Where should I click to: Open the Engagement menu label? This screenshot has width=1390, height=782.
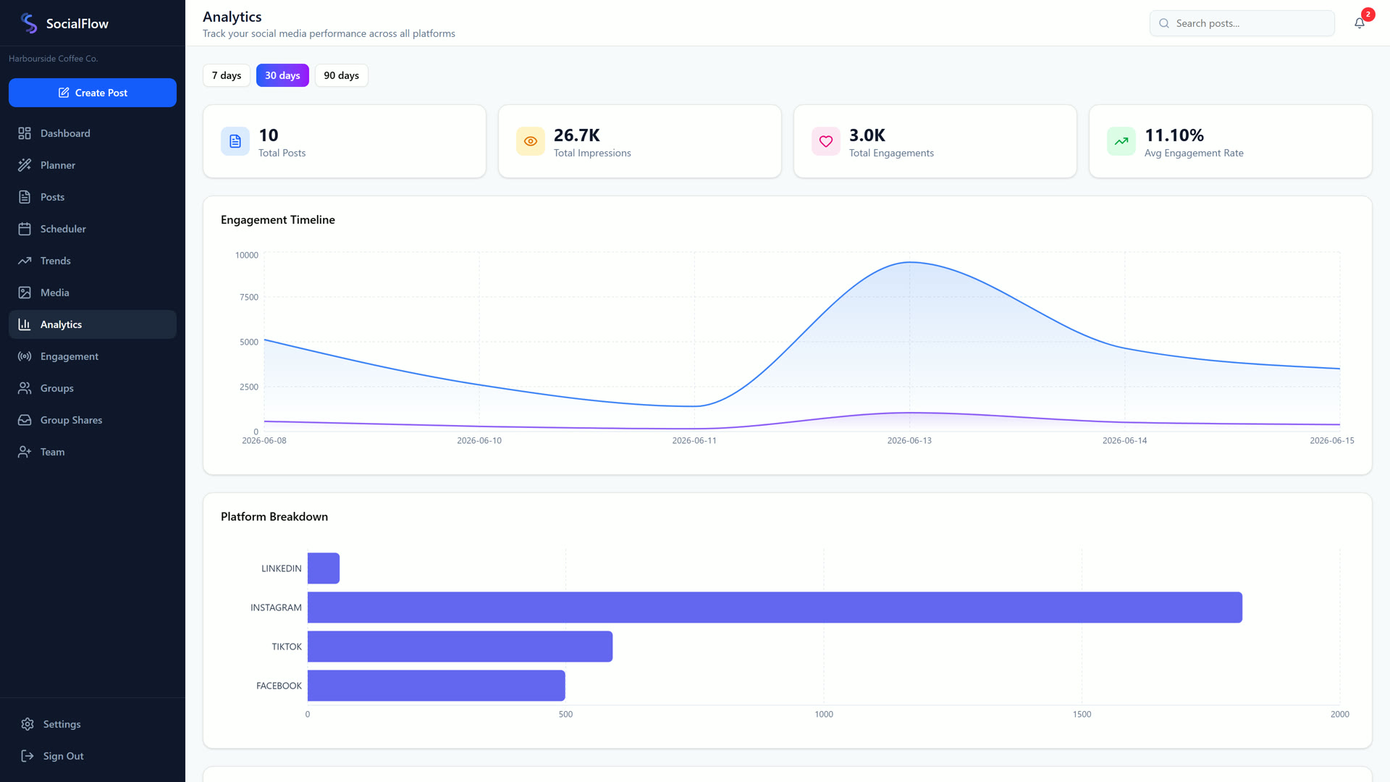click(69, 356)
